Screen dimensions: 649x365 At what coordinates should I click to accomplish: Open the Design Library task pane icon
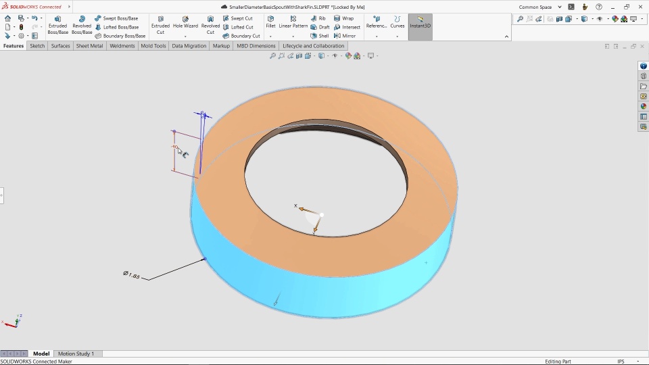(x=644, y=76)
